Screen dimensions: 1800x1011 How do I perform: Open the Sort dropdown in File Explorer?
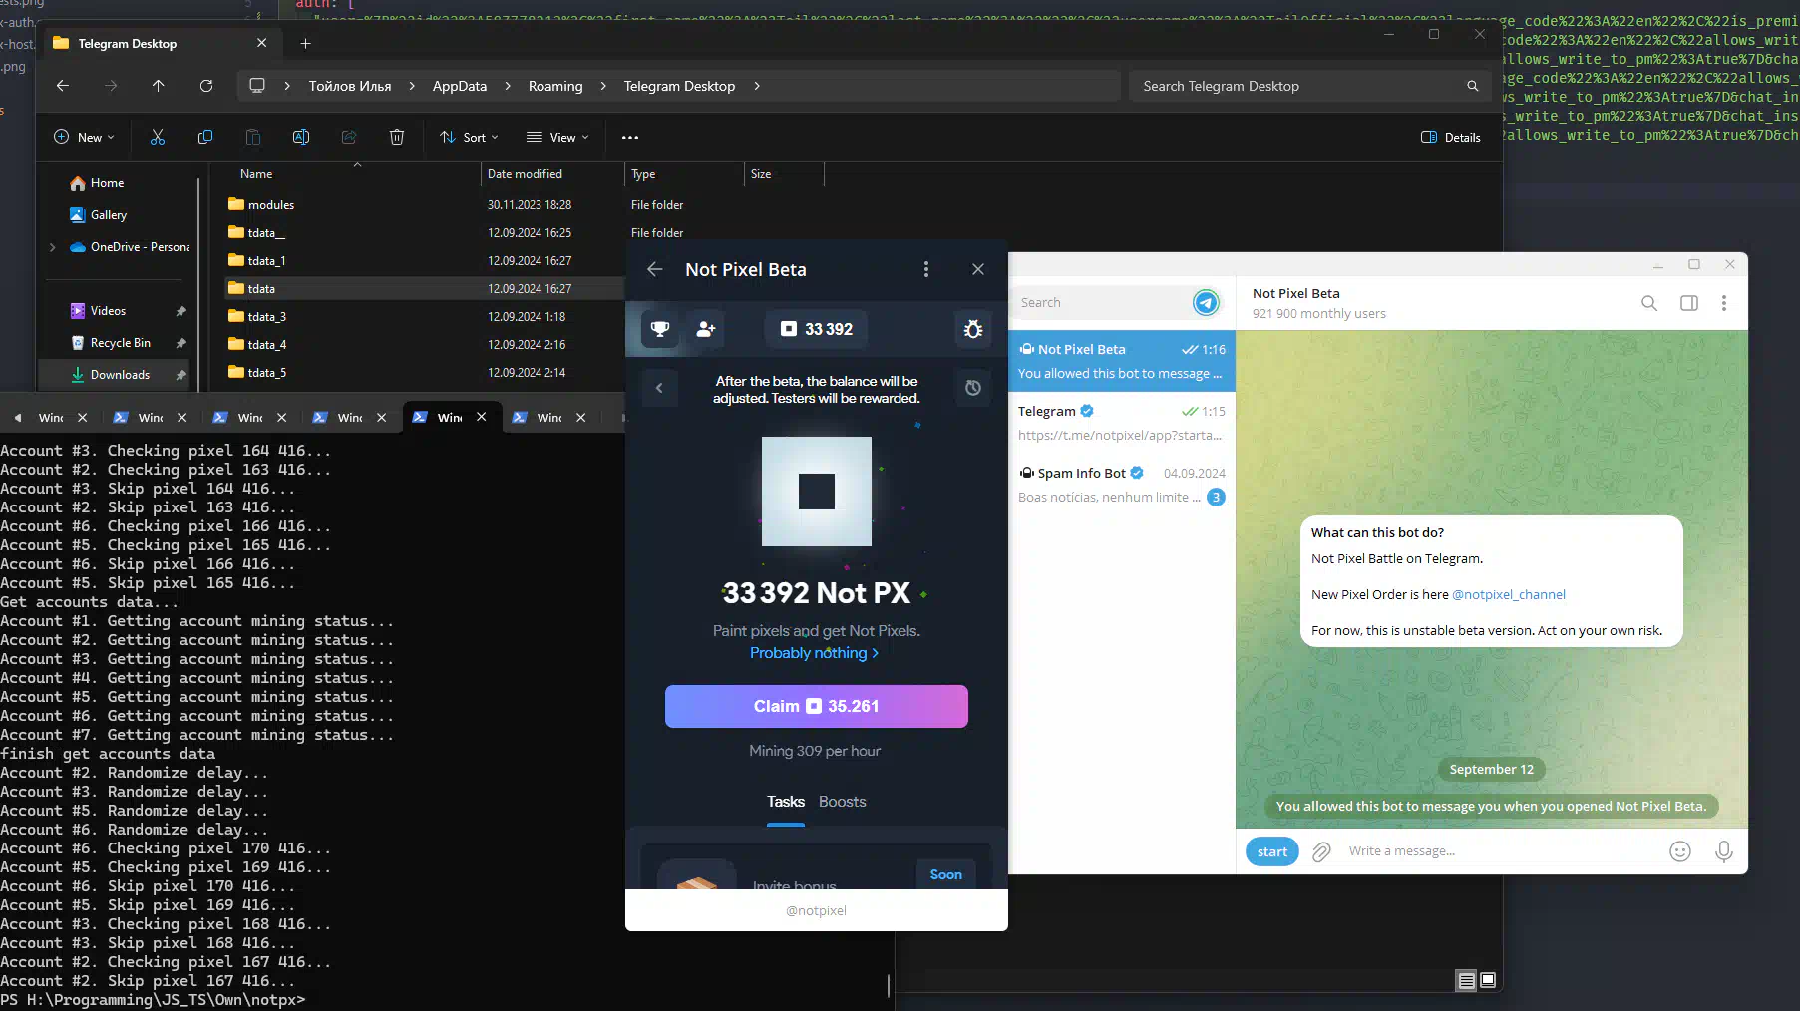[469, 138]
